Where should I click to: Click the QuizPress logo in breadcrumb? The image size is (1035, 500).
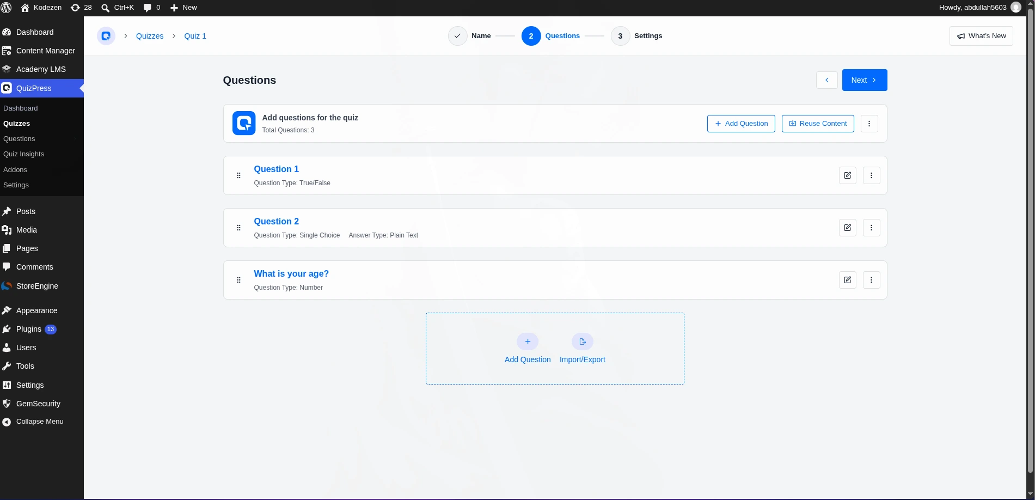[106, 36]
